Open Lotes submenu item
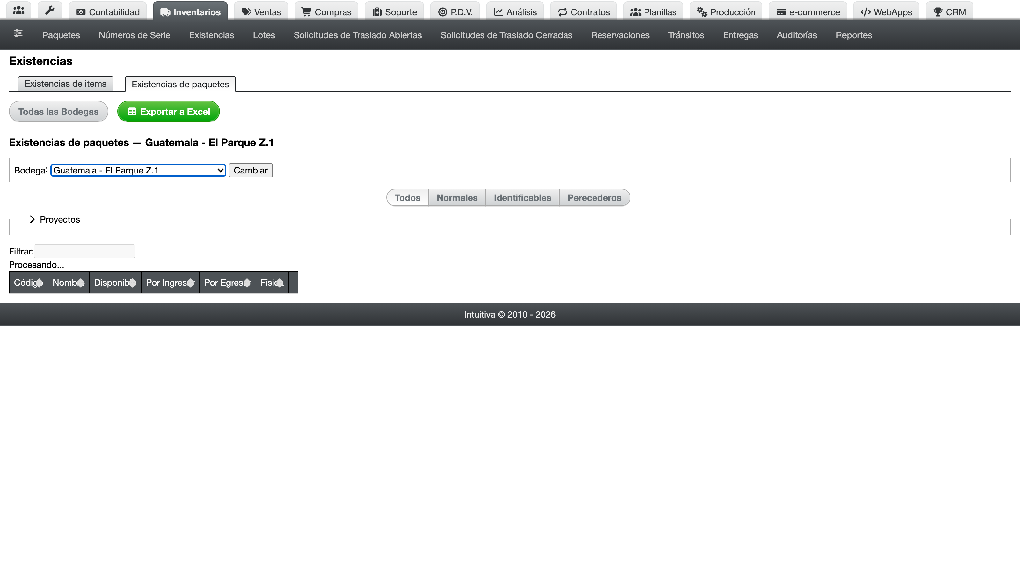This screenshot has height=574, width=1020. (264, 35)
